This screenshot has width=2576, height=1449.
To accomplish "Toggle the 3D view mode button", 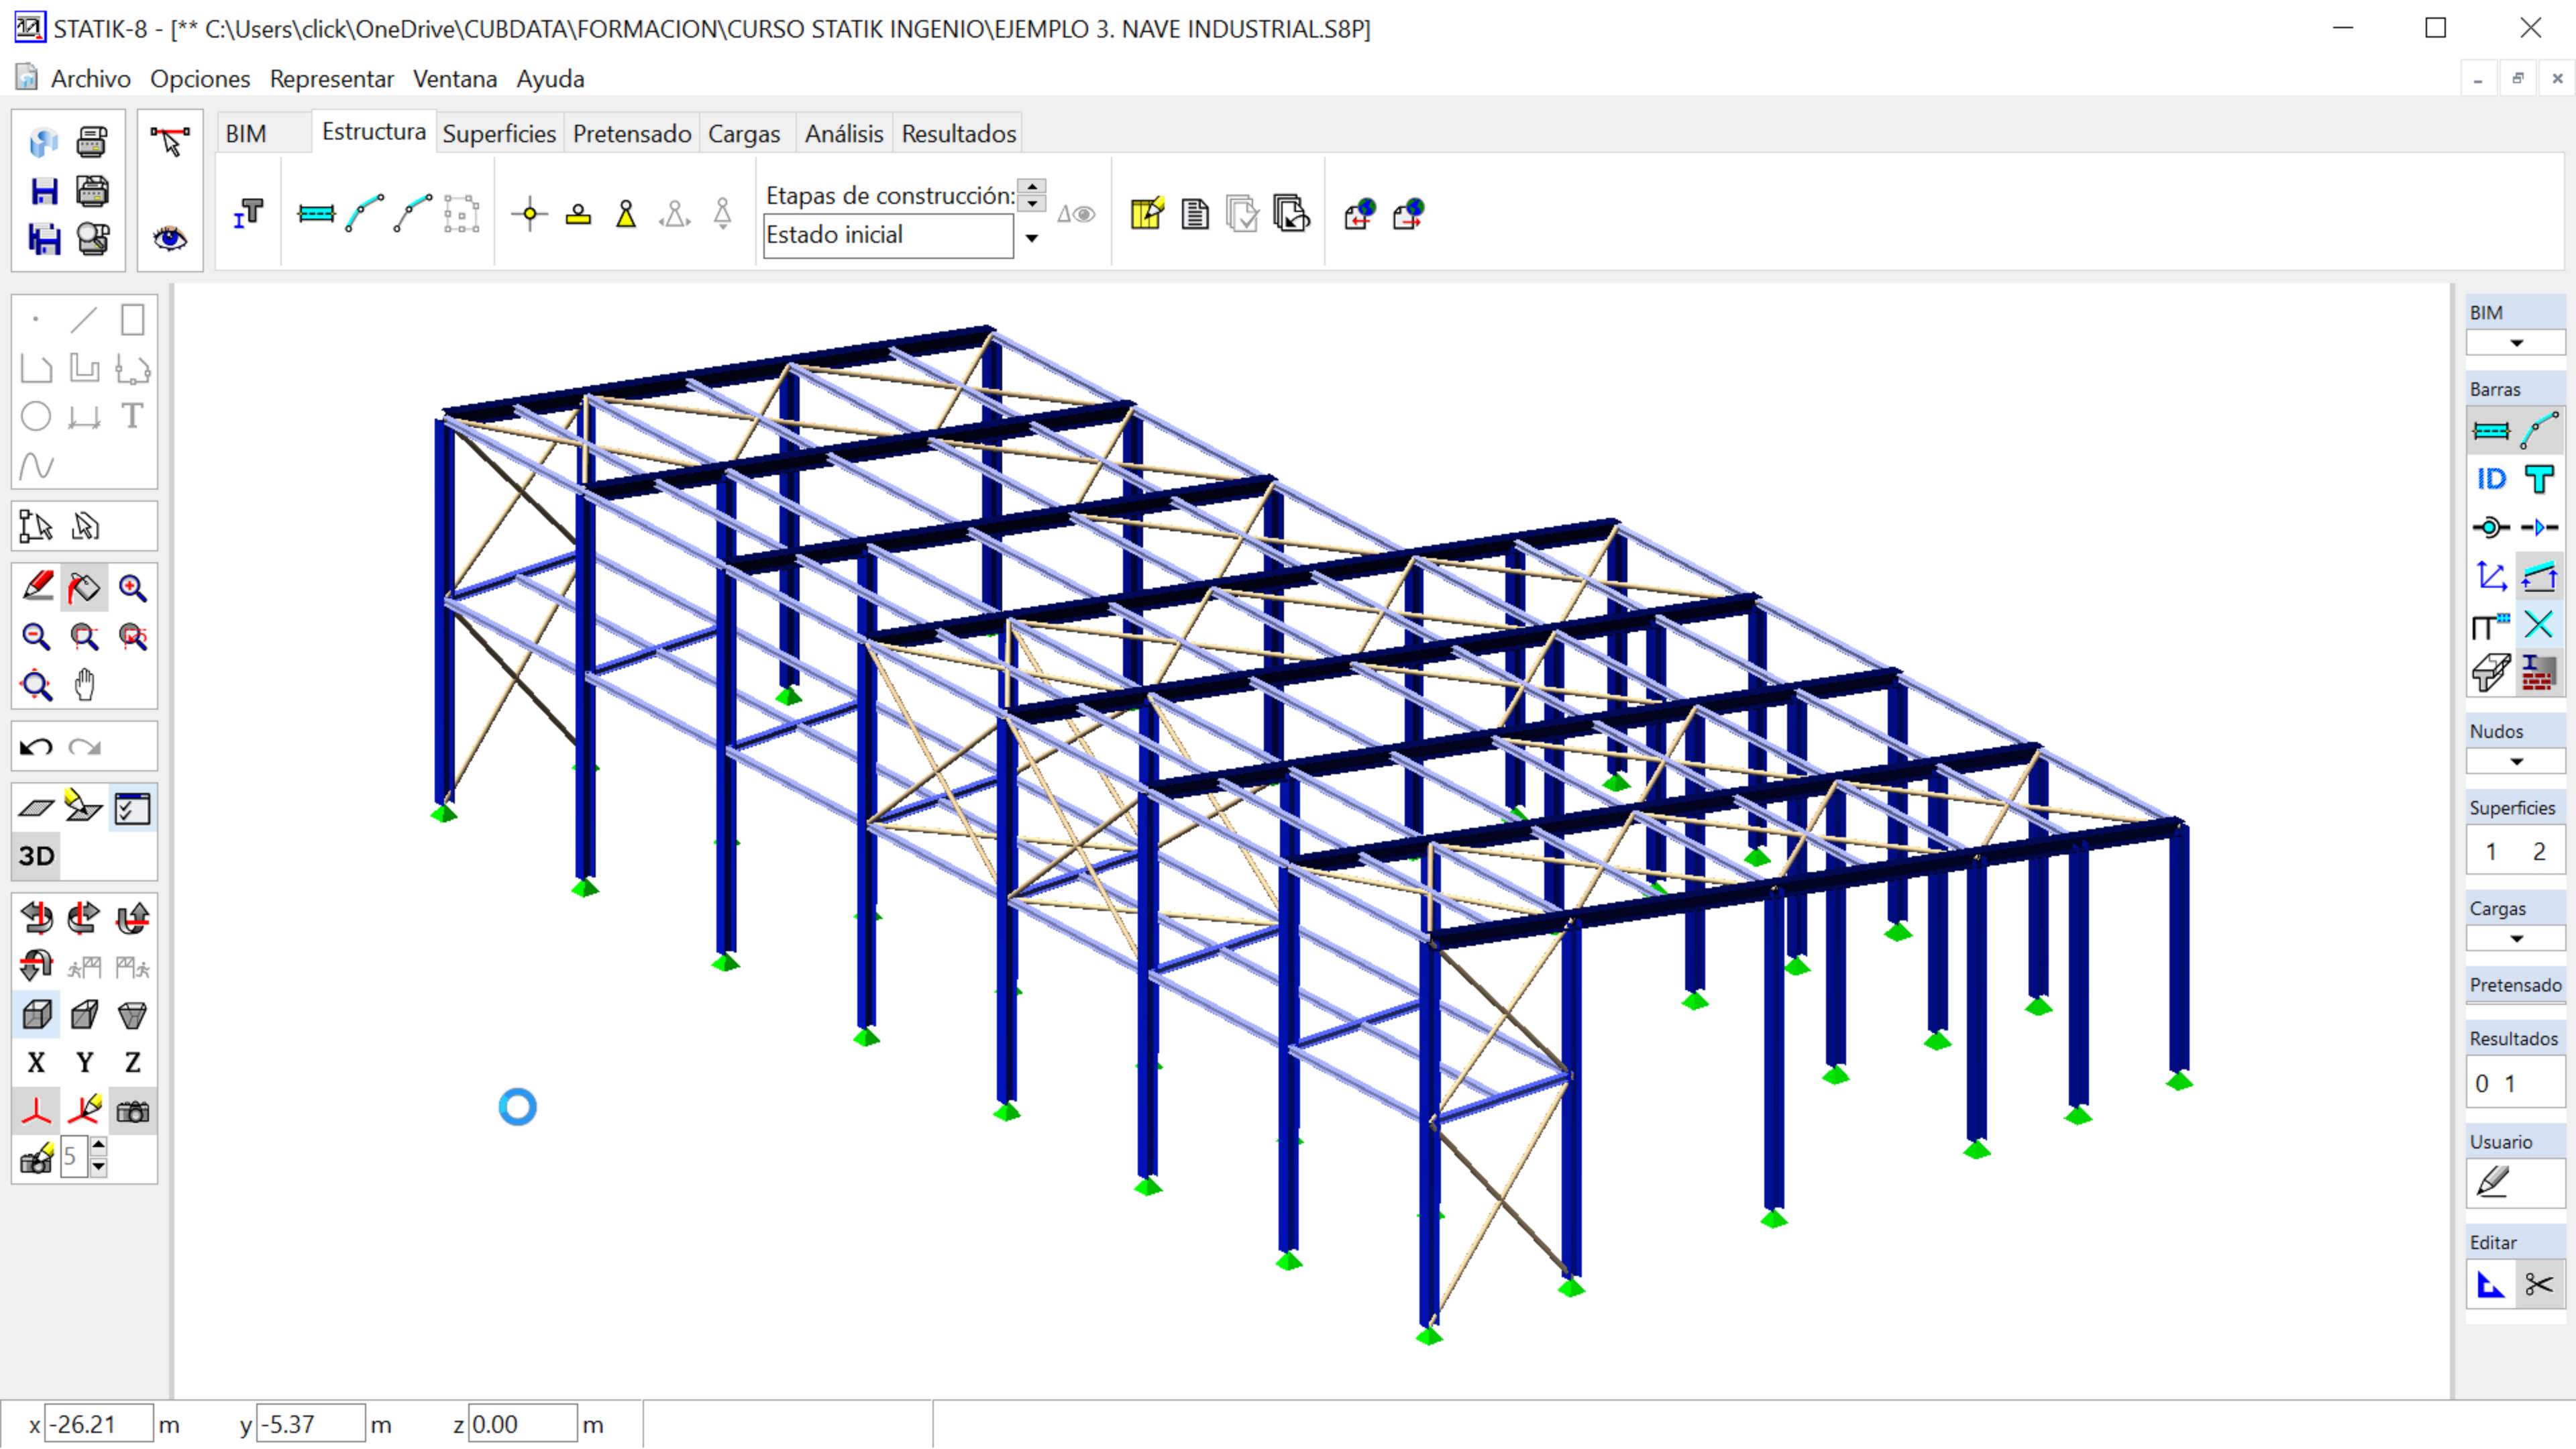I will click(37, 856).
